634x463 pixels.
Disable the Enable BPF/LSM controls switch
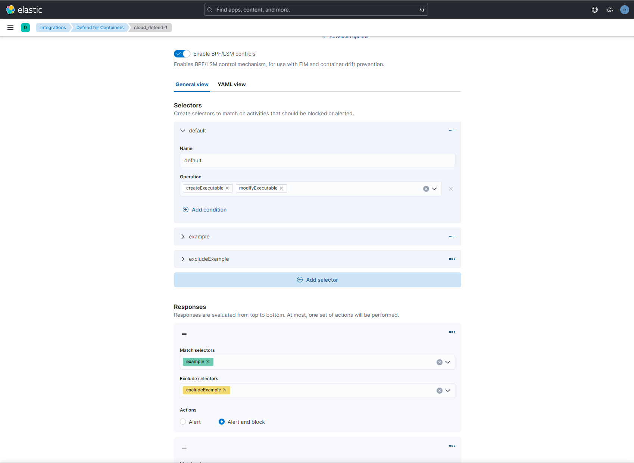(182, 53)
